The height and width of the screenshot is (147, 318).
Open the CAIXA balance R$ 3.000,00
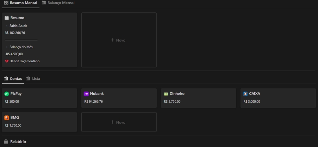click(252, 101)
